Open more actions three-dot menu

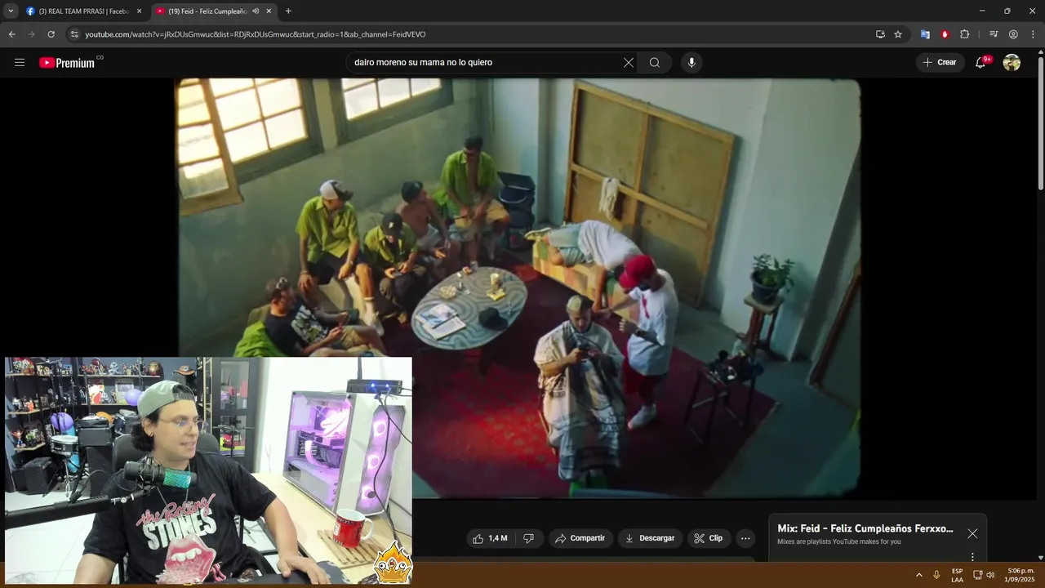tap(745, 538)
